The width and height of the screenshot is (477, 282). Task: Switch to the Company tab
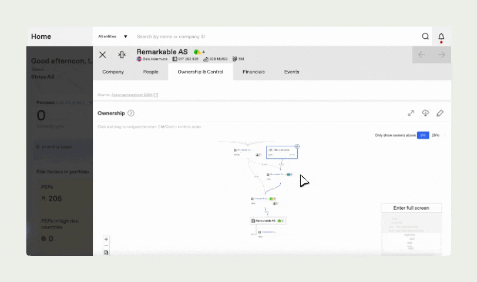[x=113, y=72]
